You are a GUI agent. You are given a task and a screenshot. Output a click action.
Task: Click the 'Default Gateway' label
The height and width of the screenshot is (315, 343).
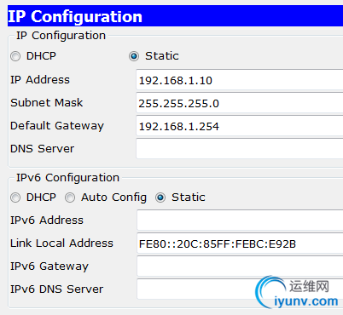(57, 126)
